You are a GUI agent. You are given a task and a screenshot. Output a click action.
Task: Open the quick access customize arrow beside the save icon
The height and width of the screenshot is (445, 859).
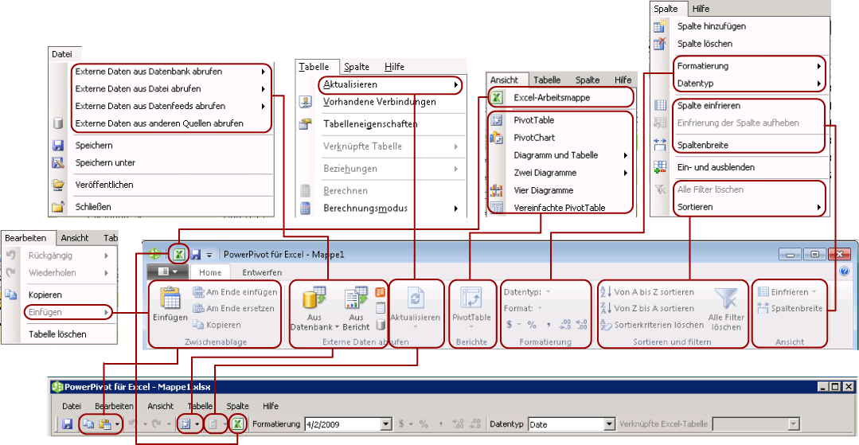pyautogui.click(x=209, y=256)
